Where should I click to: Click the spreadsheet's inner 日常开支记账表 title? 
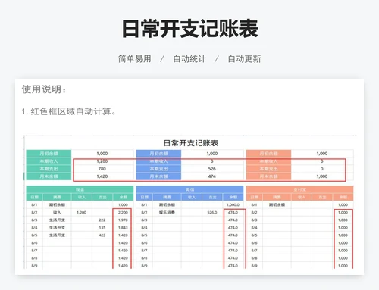pyautogui.click(x=191, y=143)
